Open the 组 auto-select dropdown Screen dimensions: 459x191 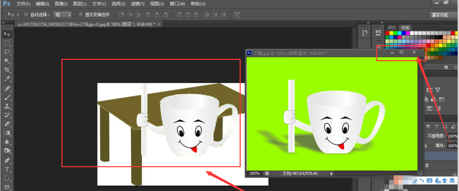62,15
